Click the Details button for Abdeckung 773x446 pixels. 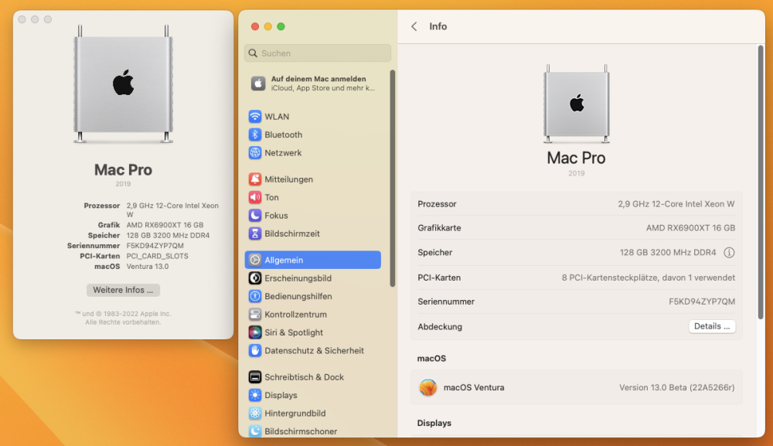click(x=712, y=326)
